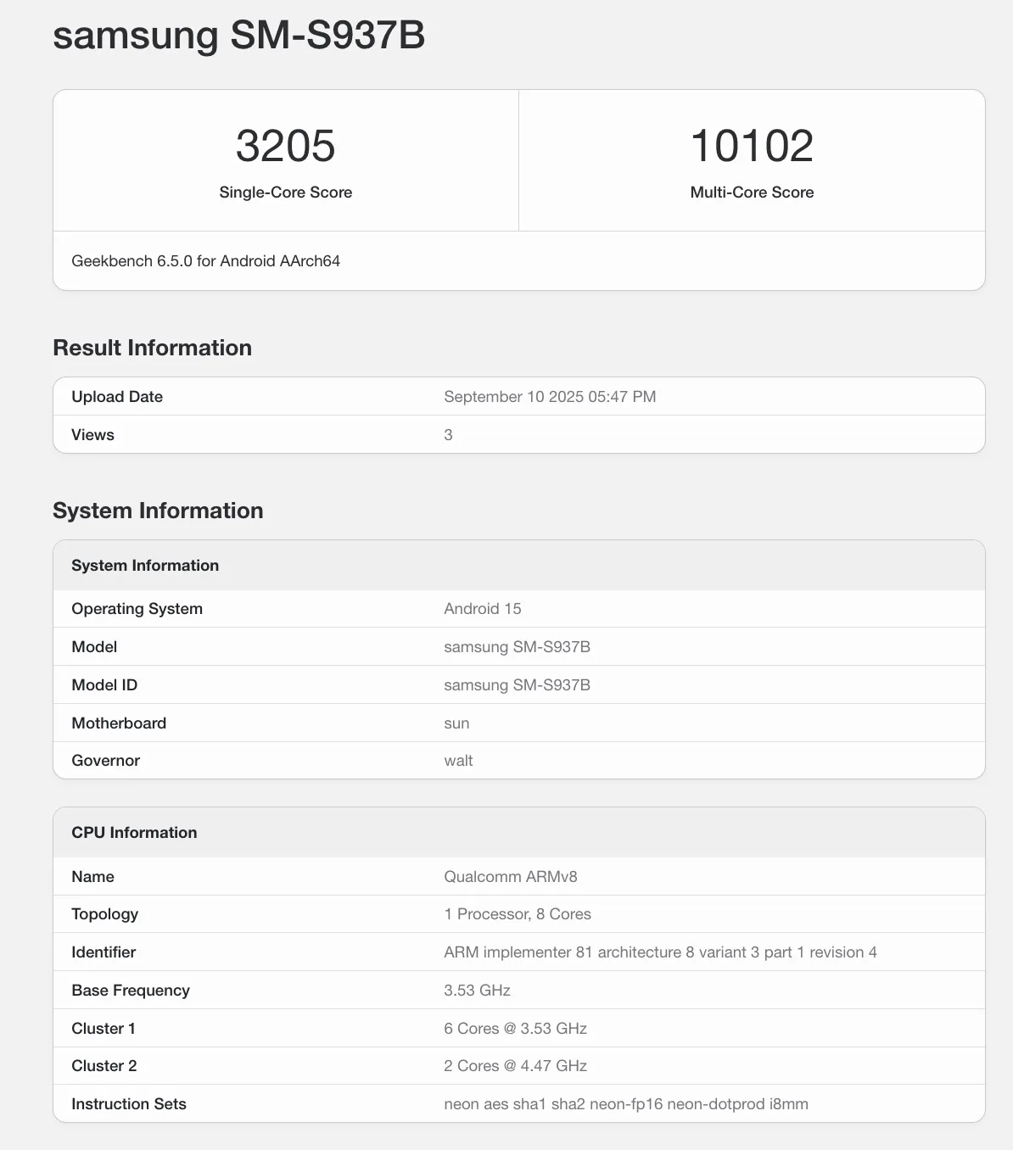This screenshot has width=1013, height=1150.
Task: Click the Cluster 2 value 2 Cores @ 4.47 GHz
Action: tap(515, 1066)
